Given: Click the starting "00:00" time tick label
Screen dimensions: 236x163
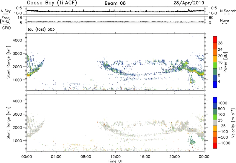Looking at the screenshot, I should click(27, 157).
